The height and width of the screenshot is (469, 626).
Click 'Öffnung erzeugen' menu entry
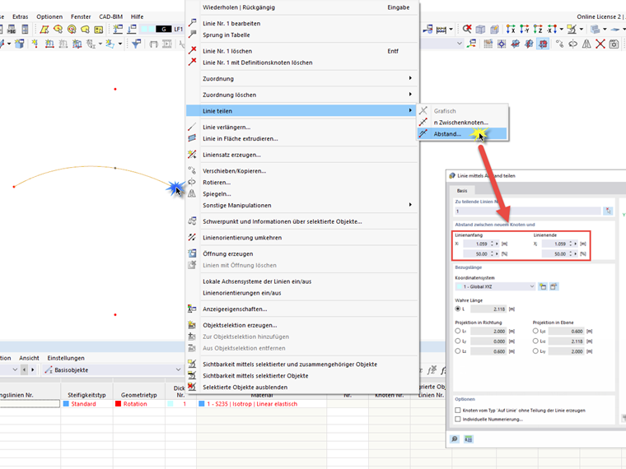[x=302, y=253]
